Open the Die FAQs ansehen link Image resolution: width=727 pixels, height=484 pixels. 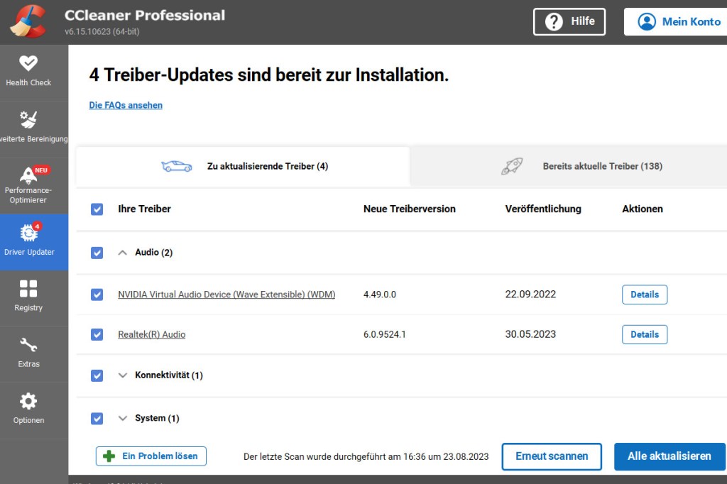(126, 105)
